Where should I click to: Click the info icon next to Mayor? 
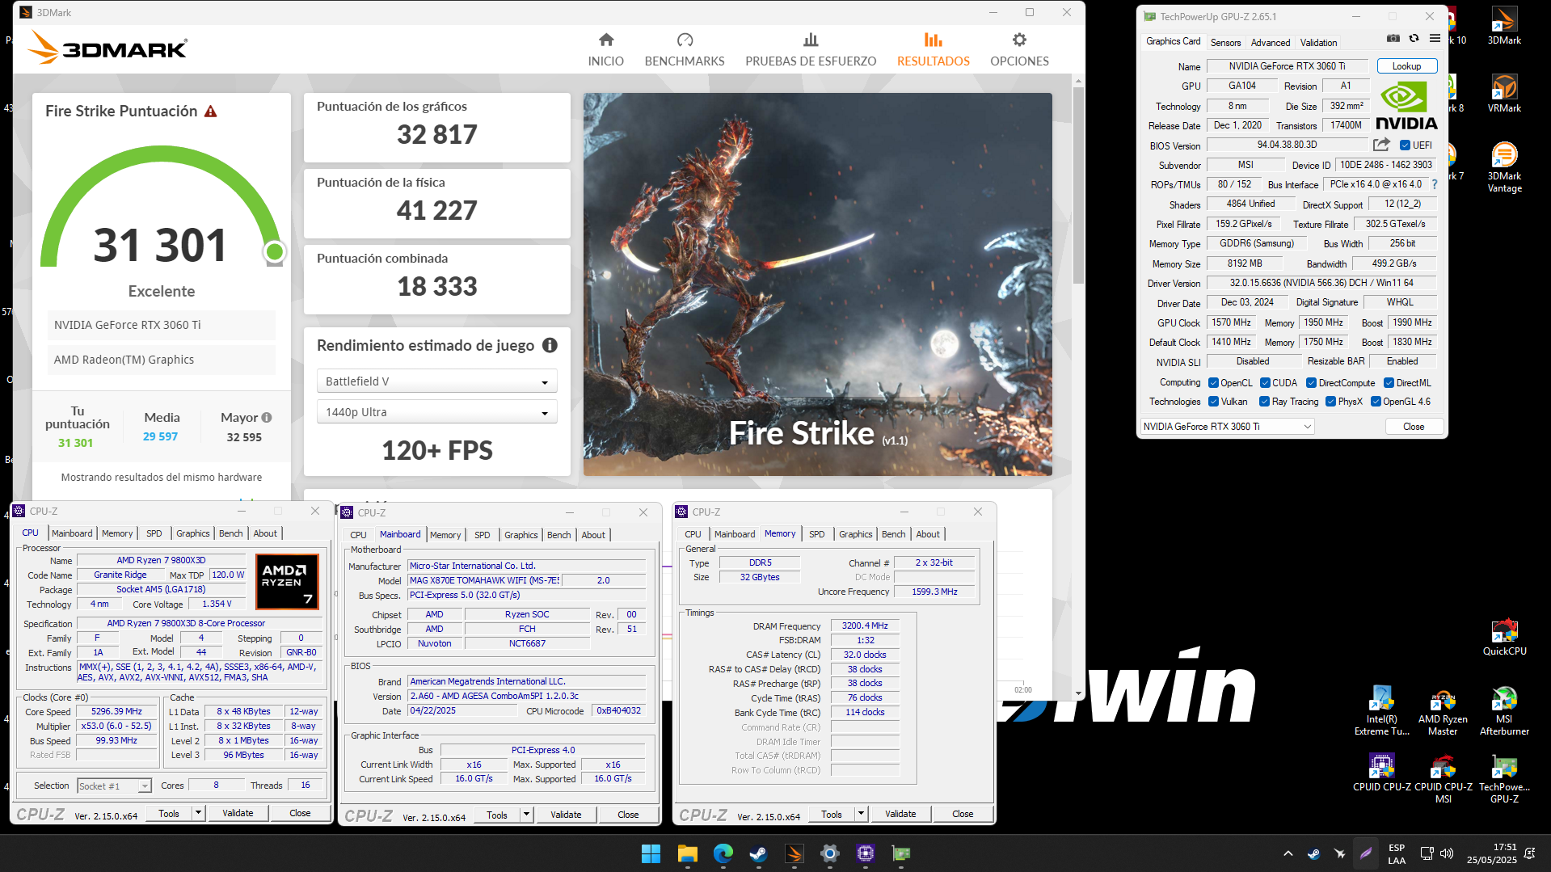coord(267,418)
